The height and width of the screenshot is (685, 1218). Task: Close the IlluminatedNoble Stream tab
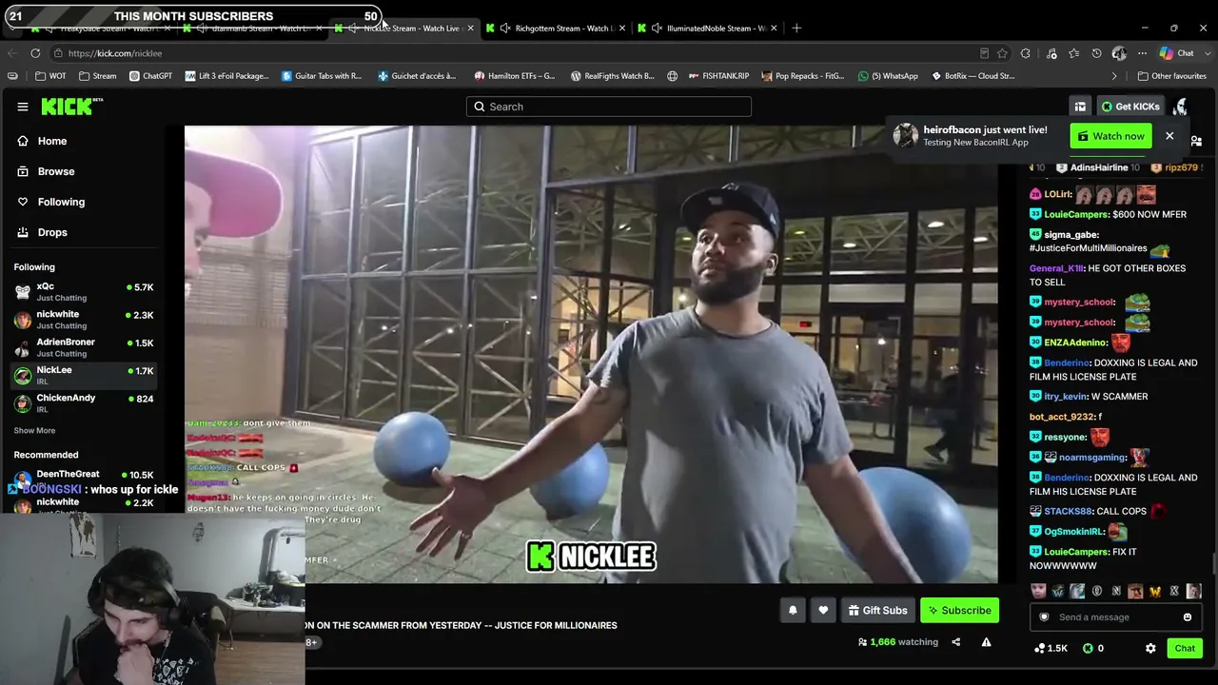click(774, 28)
